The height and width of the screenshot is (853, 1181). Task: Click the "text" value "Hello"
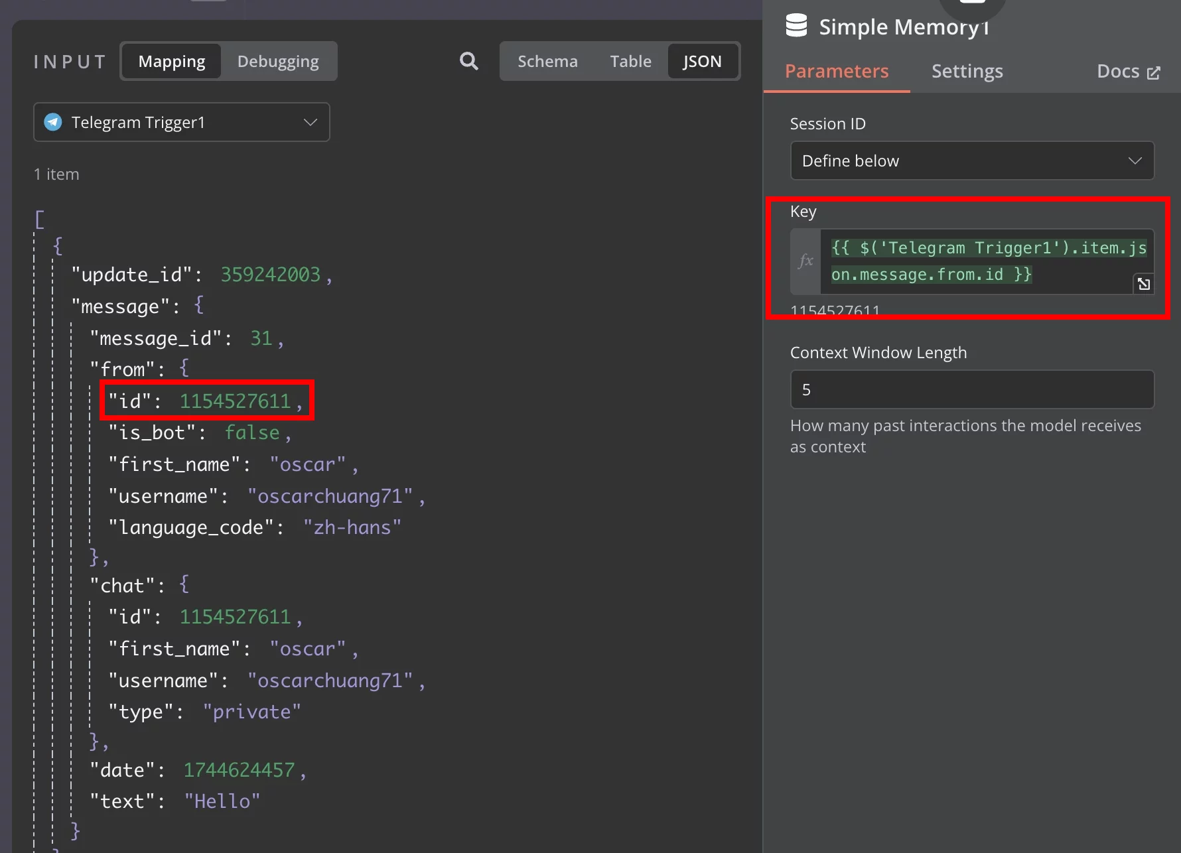[222, 801]
